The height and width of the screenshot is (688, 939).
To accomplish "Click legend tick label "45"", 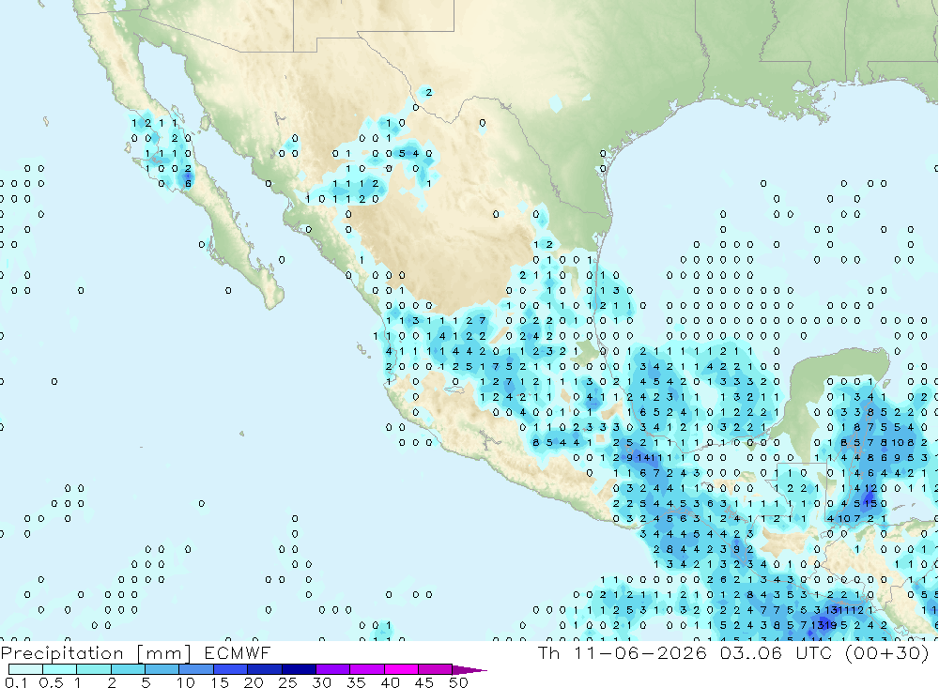I will 424,682.
